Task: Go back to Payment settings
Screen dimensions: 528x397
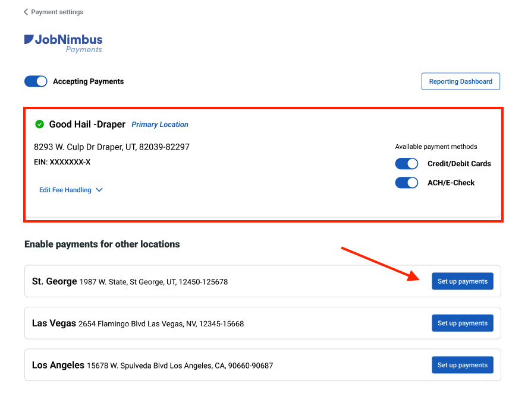Action: point(54,11)
